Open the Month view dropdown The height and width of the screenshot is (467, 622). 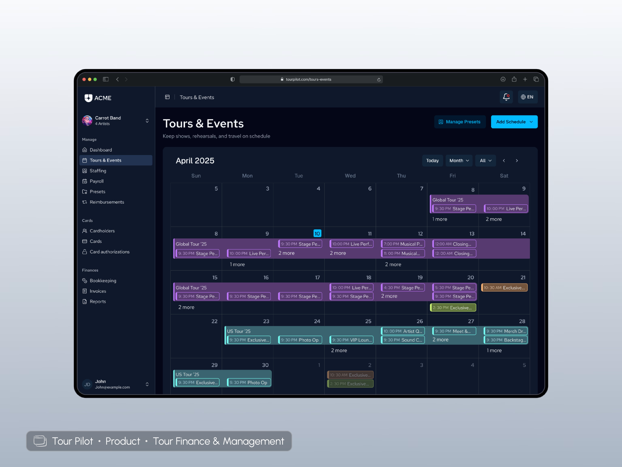coord(459,161)
